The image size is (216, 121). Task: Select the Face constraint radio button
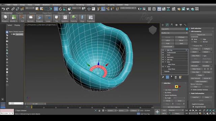192,42
